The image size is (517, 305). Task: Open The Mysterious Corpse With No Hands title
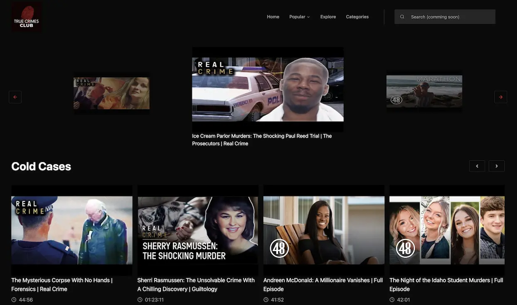coord(62,285)
